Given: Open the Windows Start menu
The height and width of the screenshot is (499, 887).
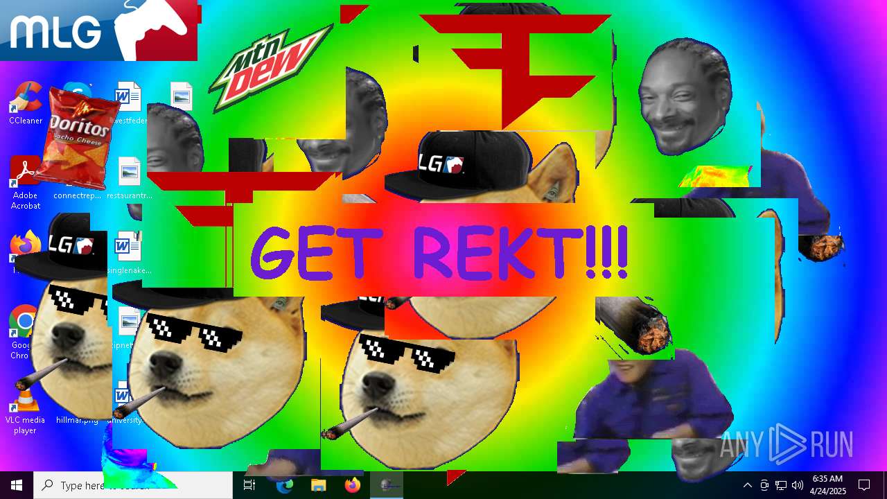Looking at the screenshot, I should click(x=17, y=485).
